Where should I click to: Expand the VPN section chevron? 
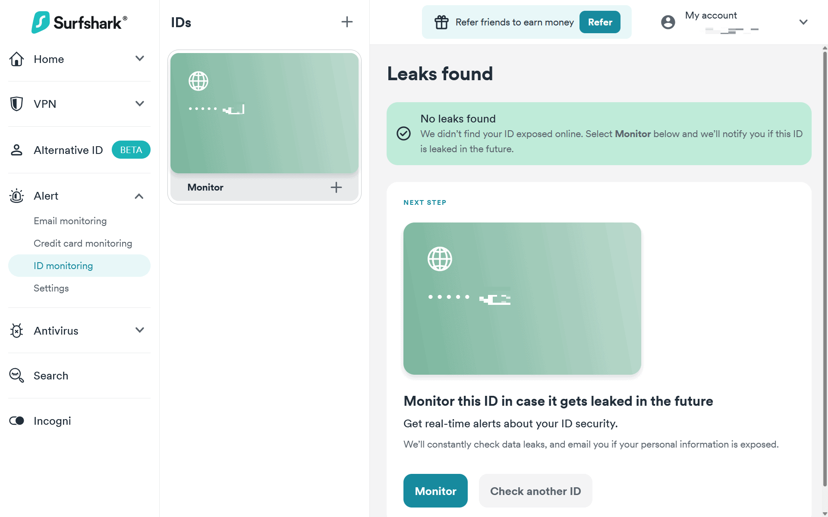(x=139, y=103)
